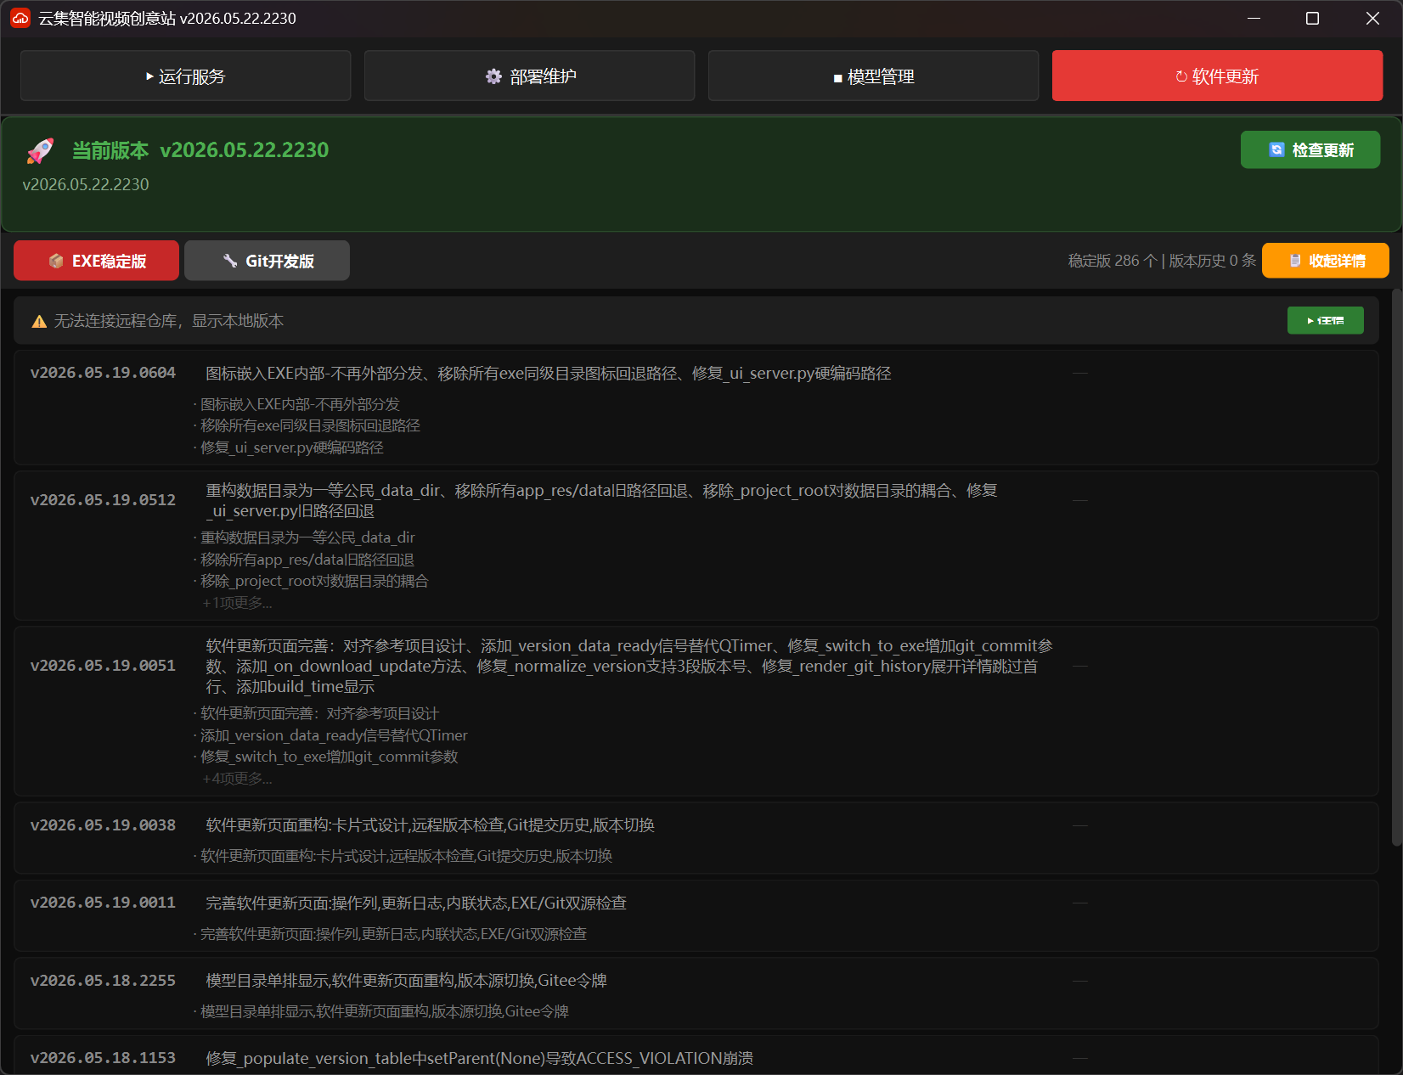Select version label v2026.05.19.0038
Viewport: 1403px width, 1075px height.
(103, 825)
